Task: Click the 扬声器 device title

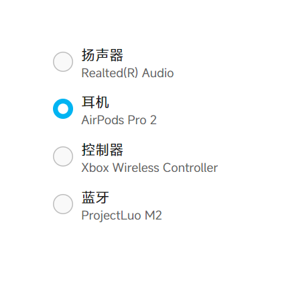Action: click(103, 55)
